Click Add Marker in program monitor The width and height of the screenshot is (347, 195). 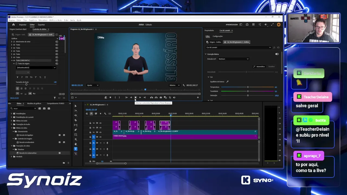110,97
